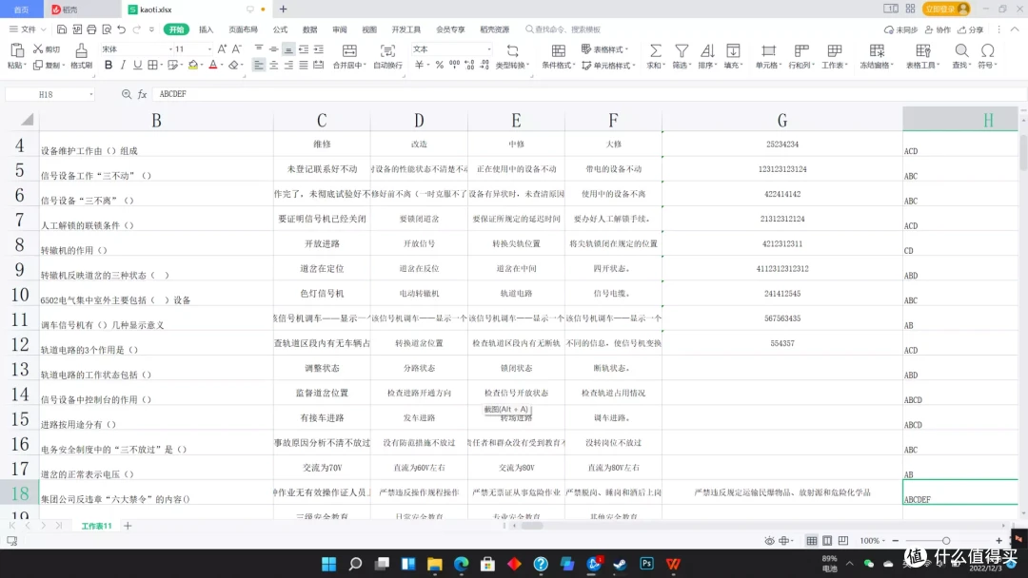Open the 视图 ribbon tab

[x=369, y=29]
